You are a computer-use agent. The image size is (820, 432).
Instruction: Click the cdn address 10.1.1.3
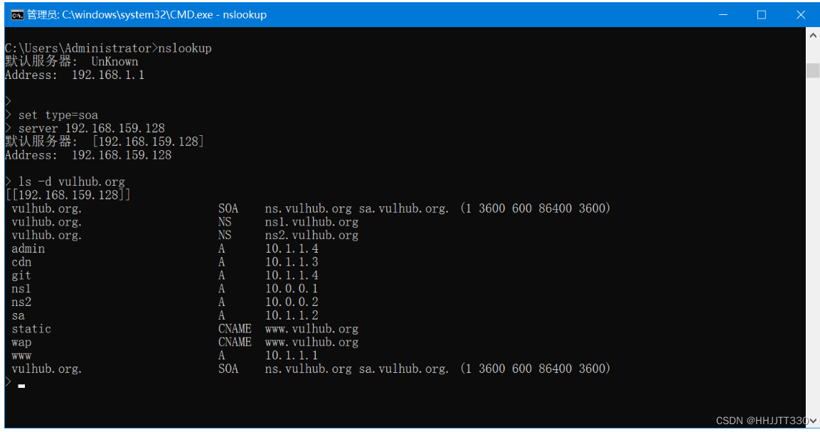click(x=292, y=262)
